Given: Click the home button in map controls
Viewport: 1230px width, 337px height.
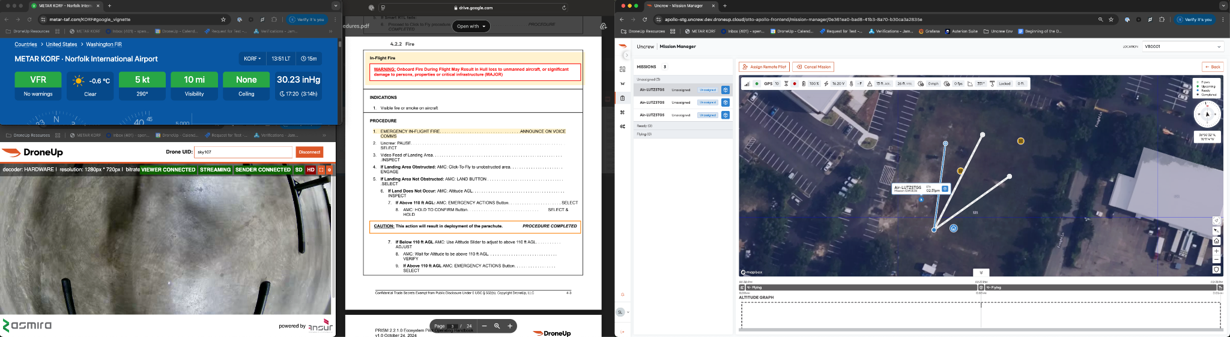Looking at the screenshot, I should (1216, 241).
